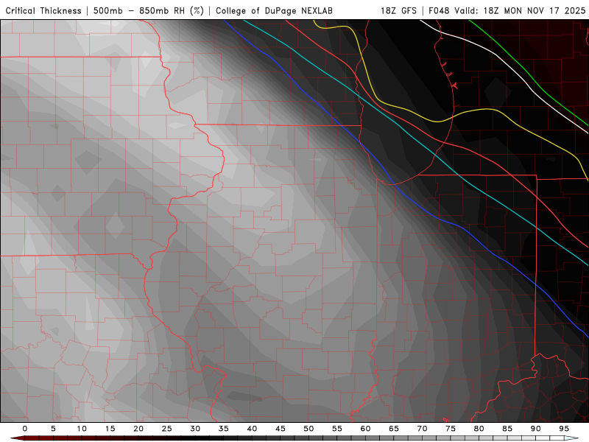Click the 80 label on the color scale
This screenshot has height=442, width=589.
point(479,429)
